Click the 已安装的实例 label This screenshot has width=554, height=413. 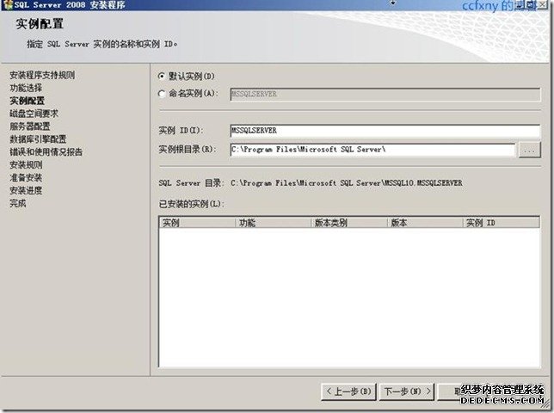192,204
